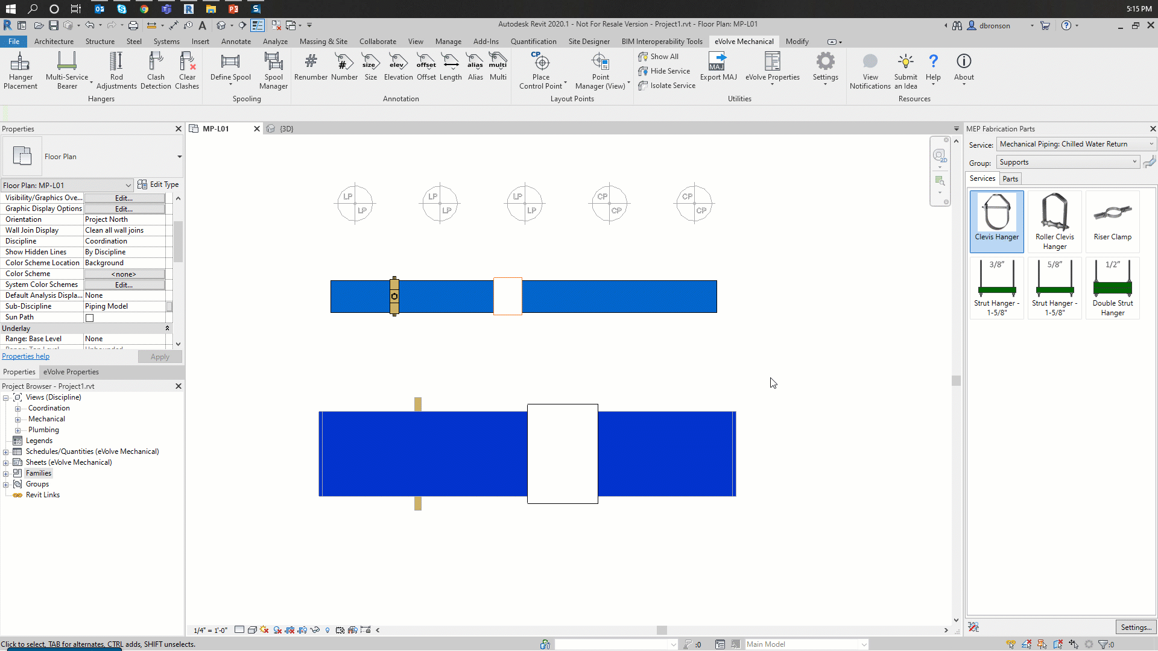Viewport: 1158px width, 651px height.
Task: Launch Rod Adjustments tool
Action: 116,71
